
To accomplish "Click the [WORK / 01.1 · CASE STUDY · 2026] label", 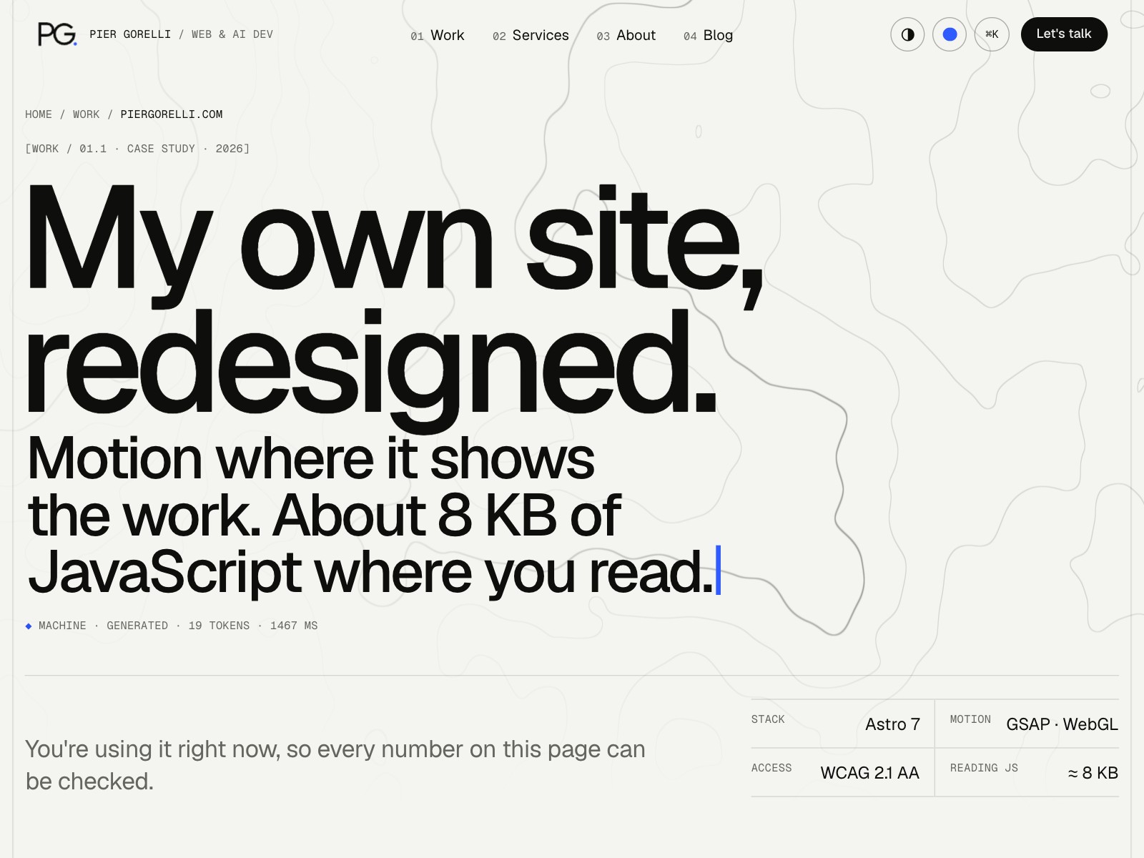I will (x=137, y=149).
